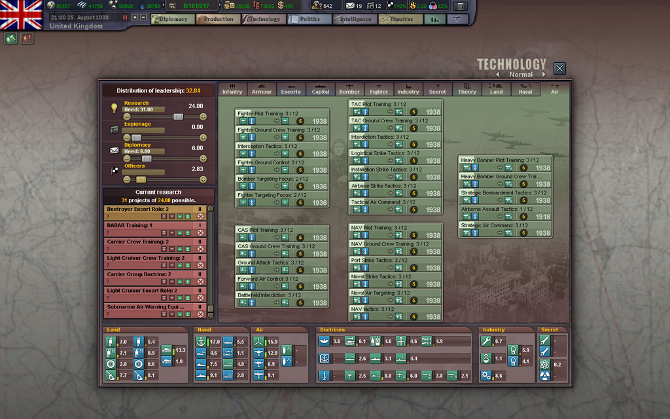Image resolution: width=670 pixels, height=419 pixels.
Task: Click the green hammer icon below the flag
Action: 10,38
